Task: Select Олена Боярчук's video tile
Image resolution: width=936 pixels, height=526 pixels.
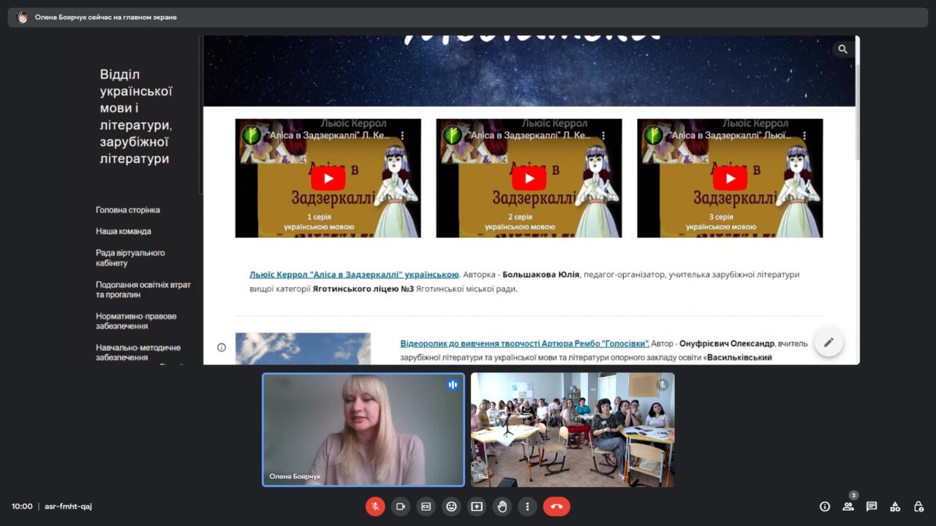Action: 363,430
